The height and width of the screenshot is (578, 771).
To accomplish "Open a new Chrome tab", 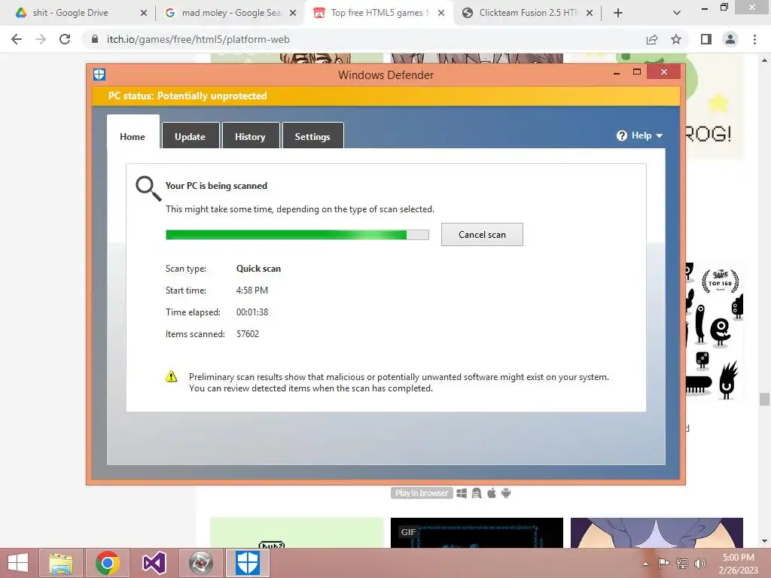I will pyautogui.click(x=618, y=13).
